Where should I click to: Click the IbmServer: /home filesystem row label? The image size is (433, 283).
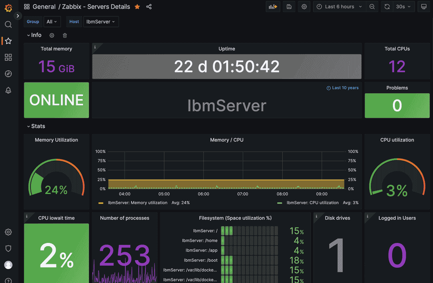200,241
